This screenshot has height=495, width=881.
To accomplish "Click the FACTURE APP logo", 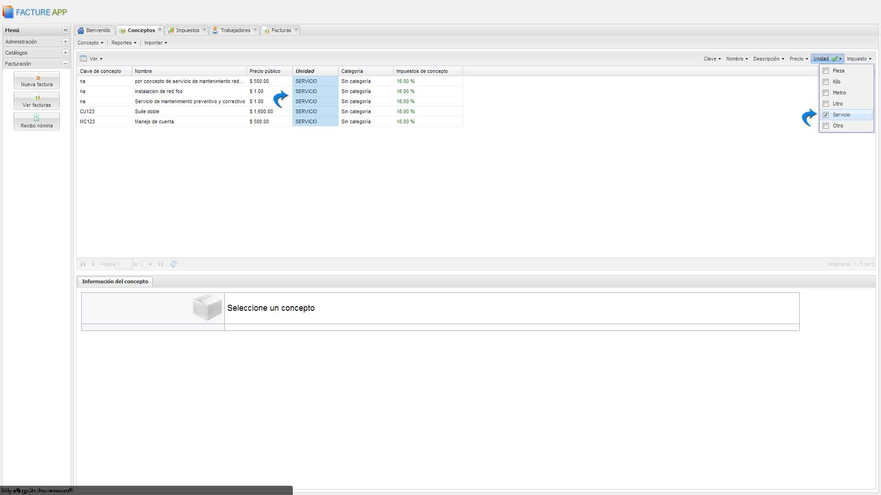I will pyautogui.click(x=35, y=12).
